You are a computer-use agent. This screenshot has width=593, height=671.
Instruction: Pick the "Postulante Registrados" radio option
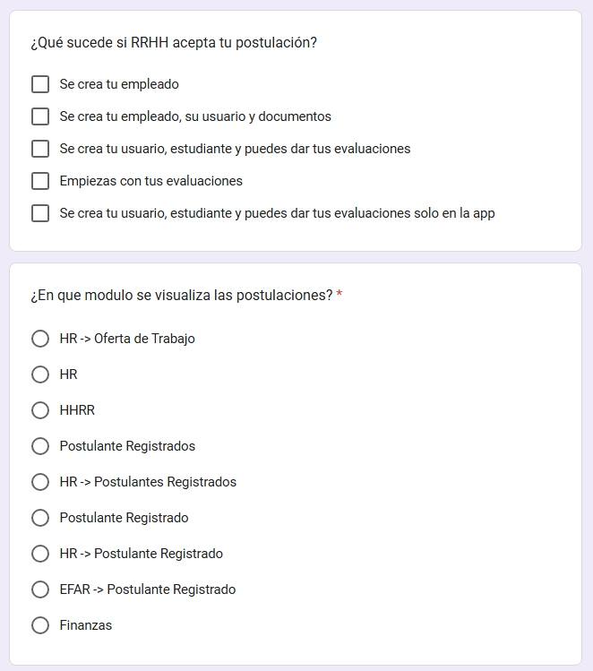40,446
